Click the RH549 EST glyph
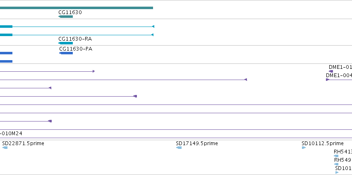This screenshot has width=352, height=175. pyautogui.click(x=336, y=164)
